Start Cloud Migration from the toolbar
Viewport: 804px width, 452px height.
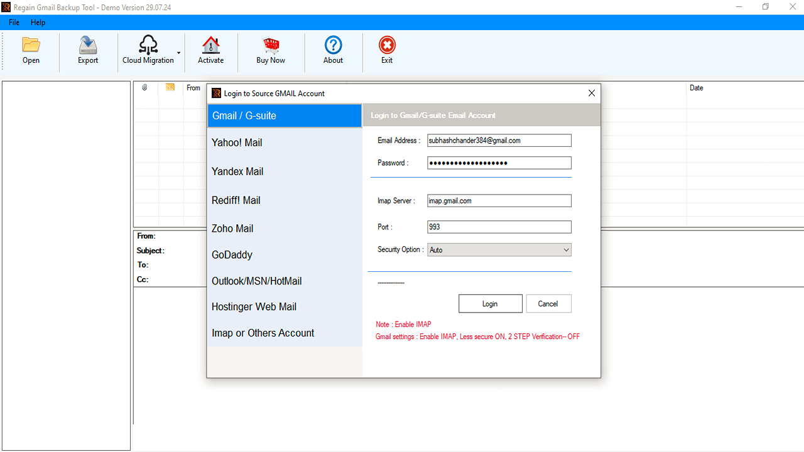pyautogui.click(x=148, y=50)
